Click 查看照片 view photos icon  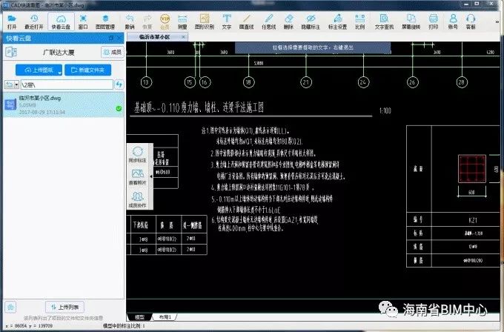tap(138, 177)
